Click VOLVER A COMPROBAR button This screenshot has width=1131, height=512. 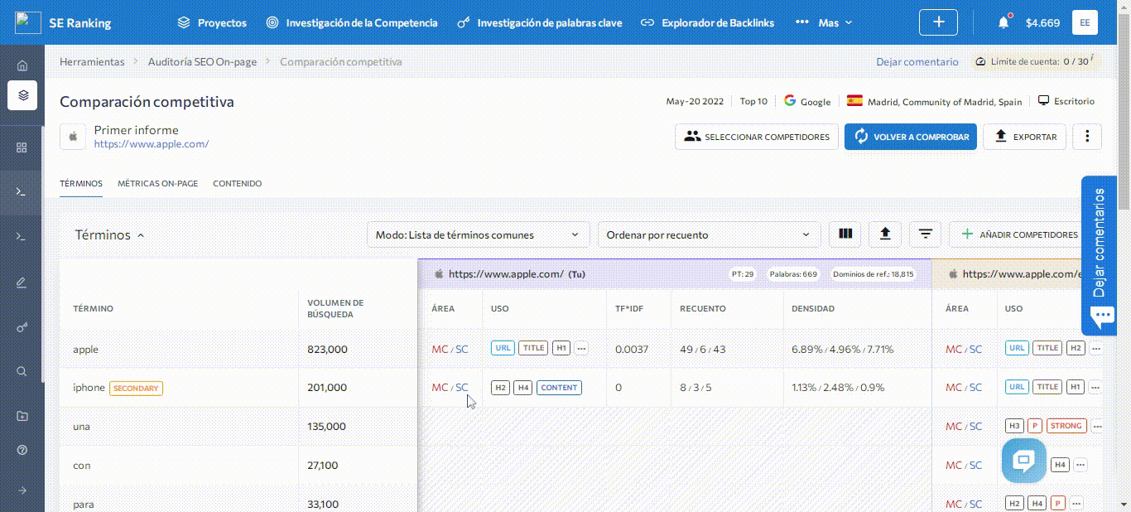(911, 137)
